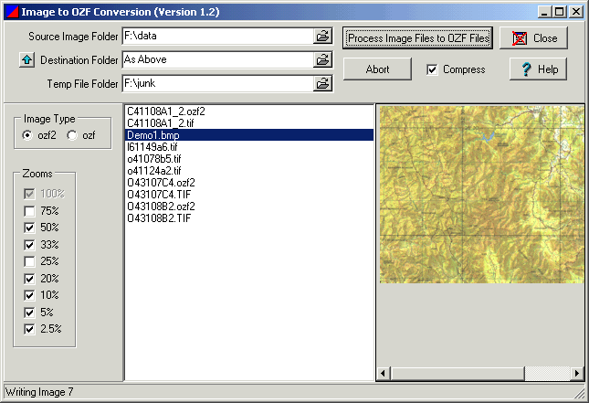
Task: Toggle the Compress checkbox
Action: pyautogui.click(x=433, y=69)
